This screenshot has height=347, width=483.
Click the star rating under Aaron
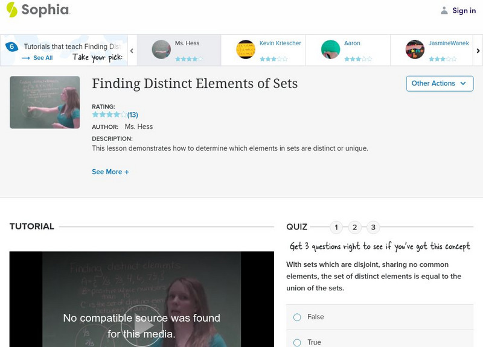(358, 59)
